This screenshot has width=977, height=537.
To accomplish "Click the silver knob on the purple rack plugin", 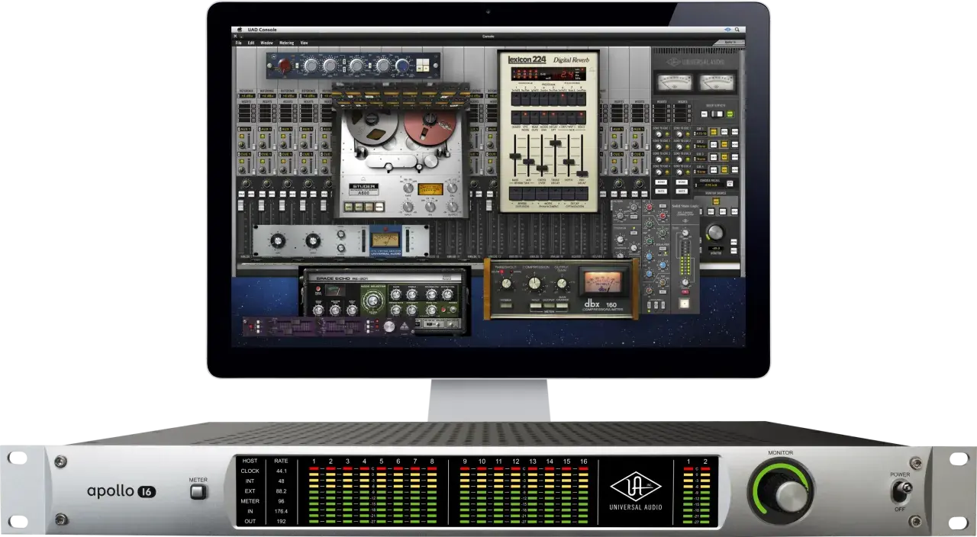I will point(389,327).
